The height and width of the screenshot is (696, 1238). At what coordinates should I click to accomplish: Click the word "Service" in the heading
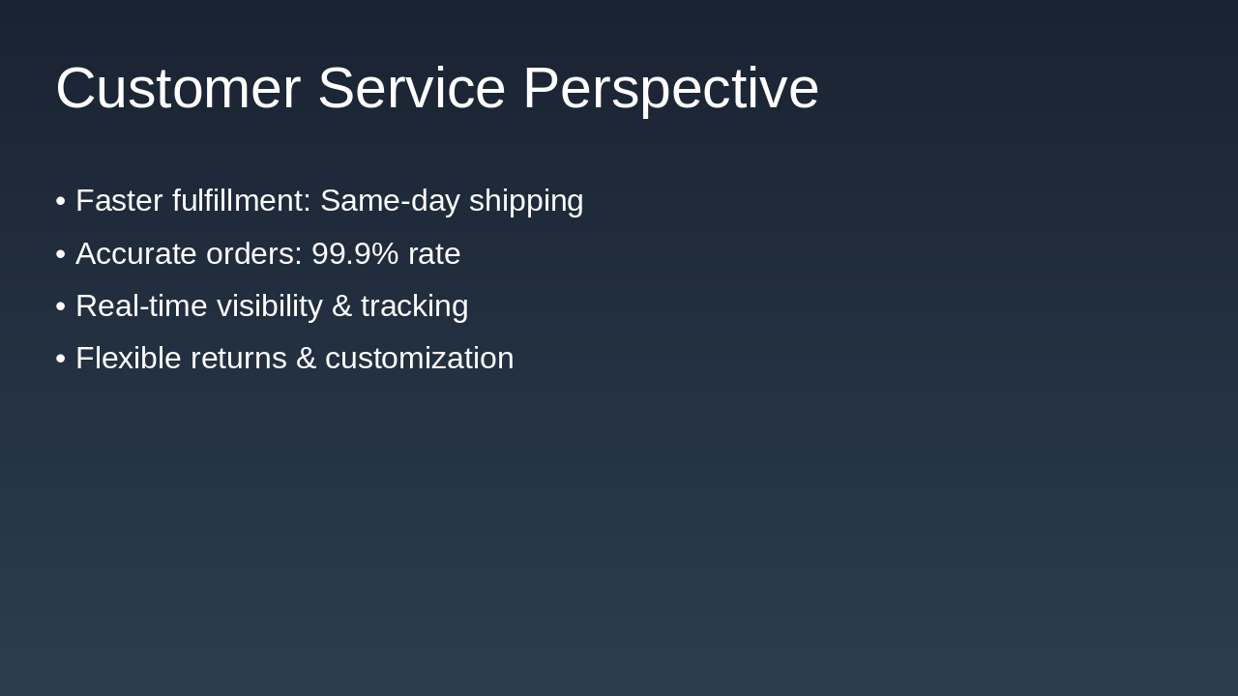pyautogui.click(x=411, y=88)
